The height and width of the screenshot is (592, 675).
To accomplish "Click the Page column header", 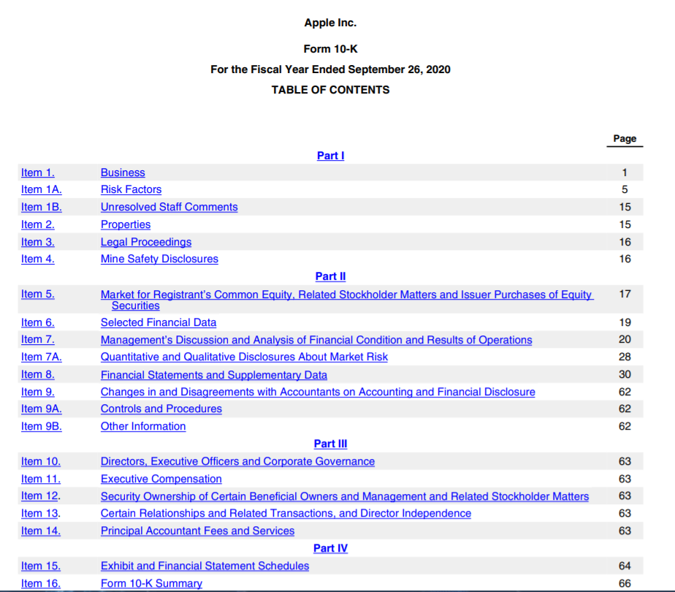I will (625, 139).
